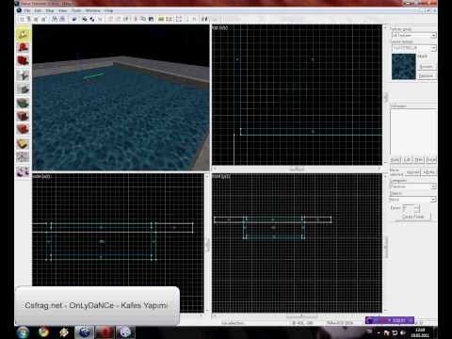The image size is (452, 339).
Task: Click the top view horizontal scrollbar thumb
Action: click(x=297, y=169)
